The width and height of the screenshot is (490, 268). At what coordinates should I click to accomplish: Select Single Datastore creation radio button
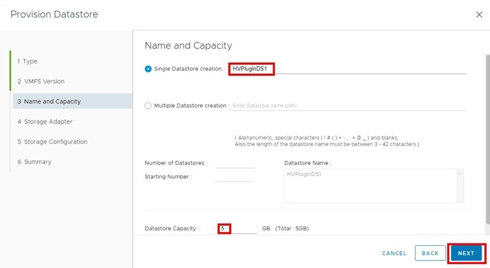click(x=148, y=69)
